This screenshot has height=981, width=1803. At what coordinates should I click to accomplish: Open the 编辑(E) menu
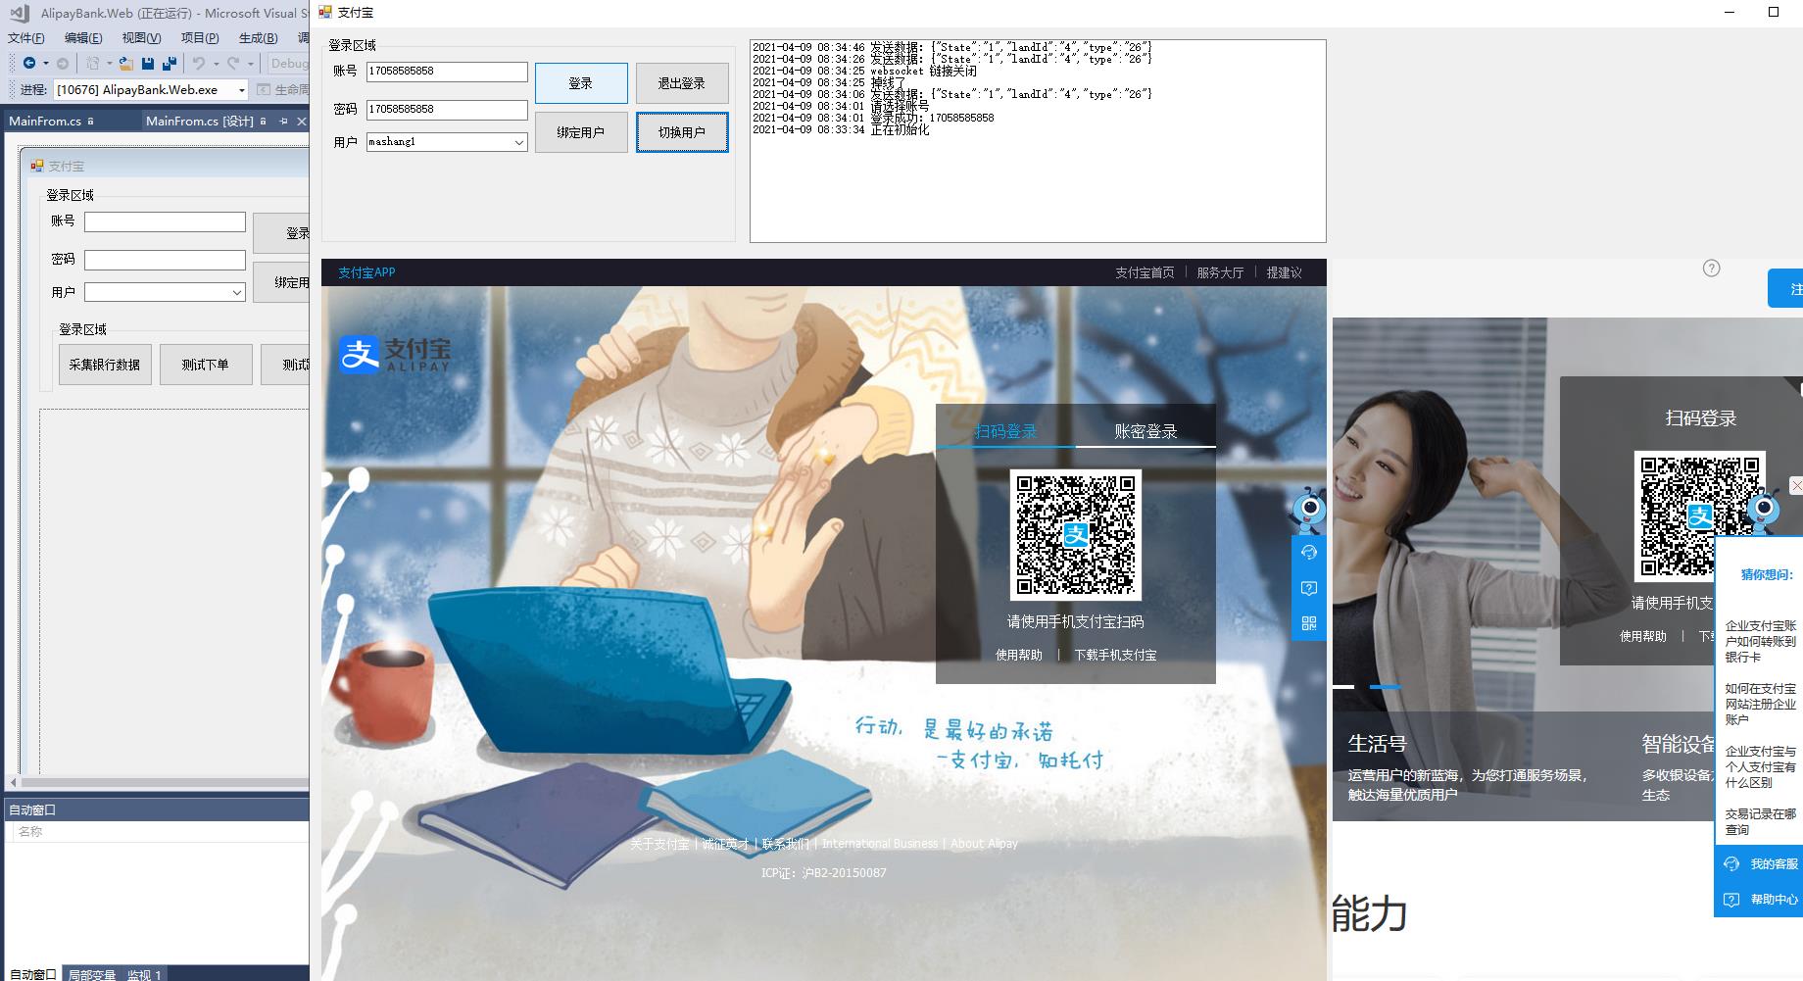83,38
